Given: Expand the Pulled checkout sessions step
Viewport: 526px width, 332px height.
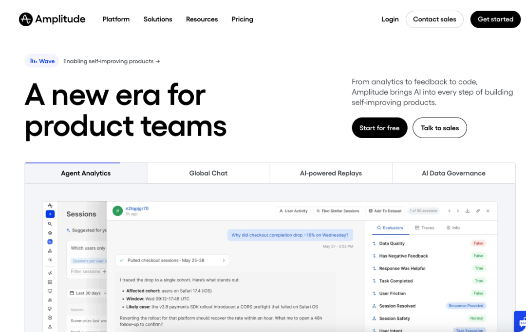Looking at the screenshot, I should coord(172,261).
